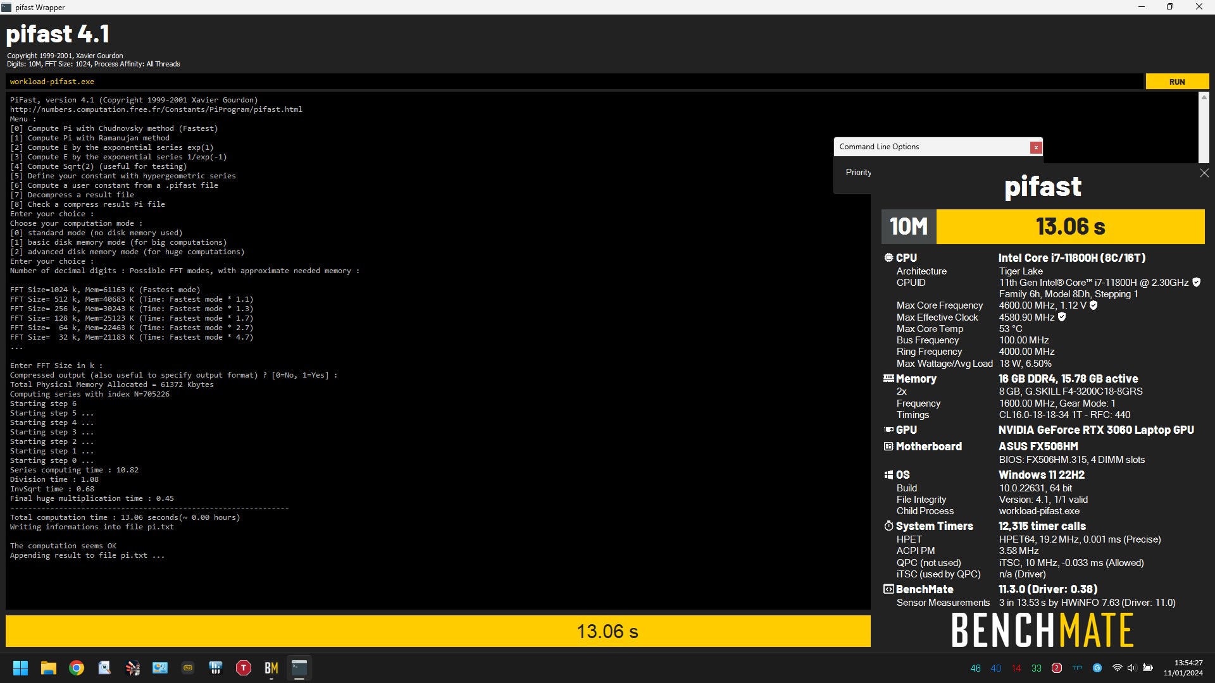Click 12,315 timer calls value

1042,526
